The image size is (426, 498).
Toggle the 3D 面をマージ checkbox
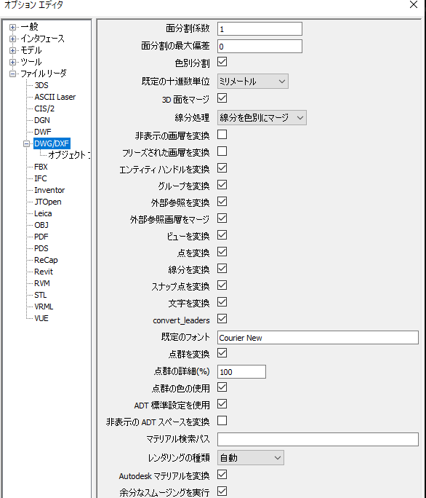coord(222,98)
